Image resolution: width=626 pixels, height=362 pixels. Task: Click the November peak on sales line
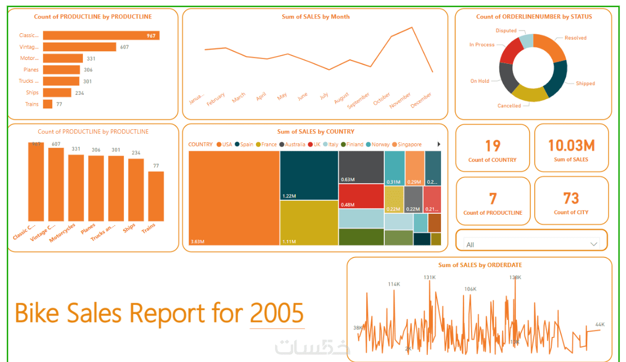(x=412, y=27)
